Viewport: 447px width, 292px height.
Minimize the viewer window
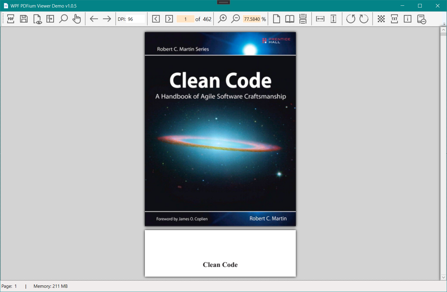[x=402, y=6]
